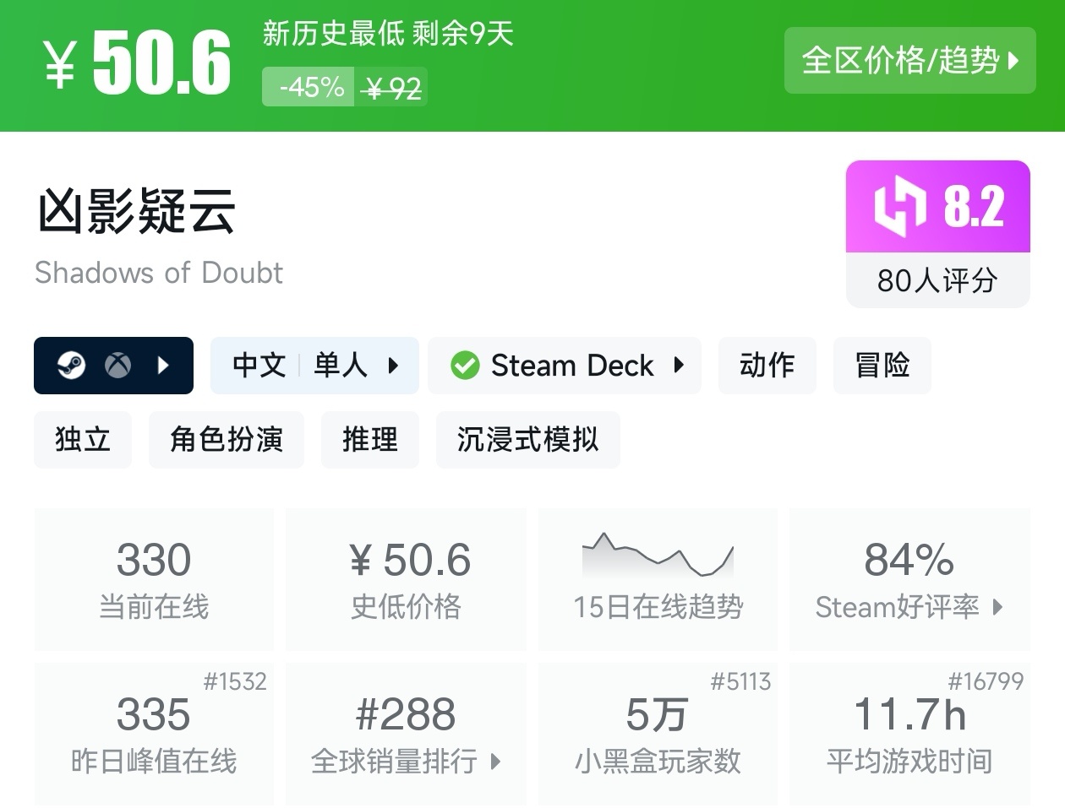Open the #288 全球销量排行 ranking
The height and width of the screenshot is (808, 1065).
click(406, 734)
